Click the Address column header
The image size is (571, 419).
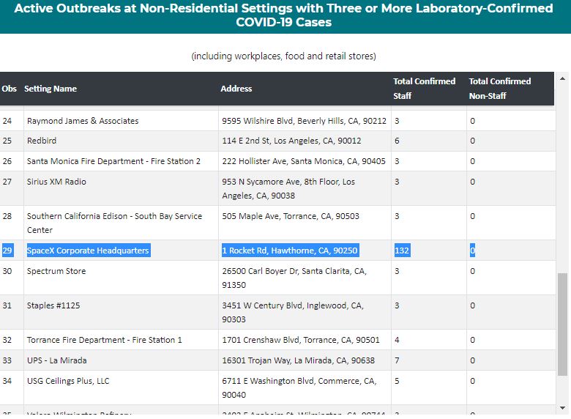tap(236, 89)
